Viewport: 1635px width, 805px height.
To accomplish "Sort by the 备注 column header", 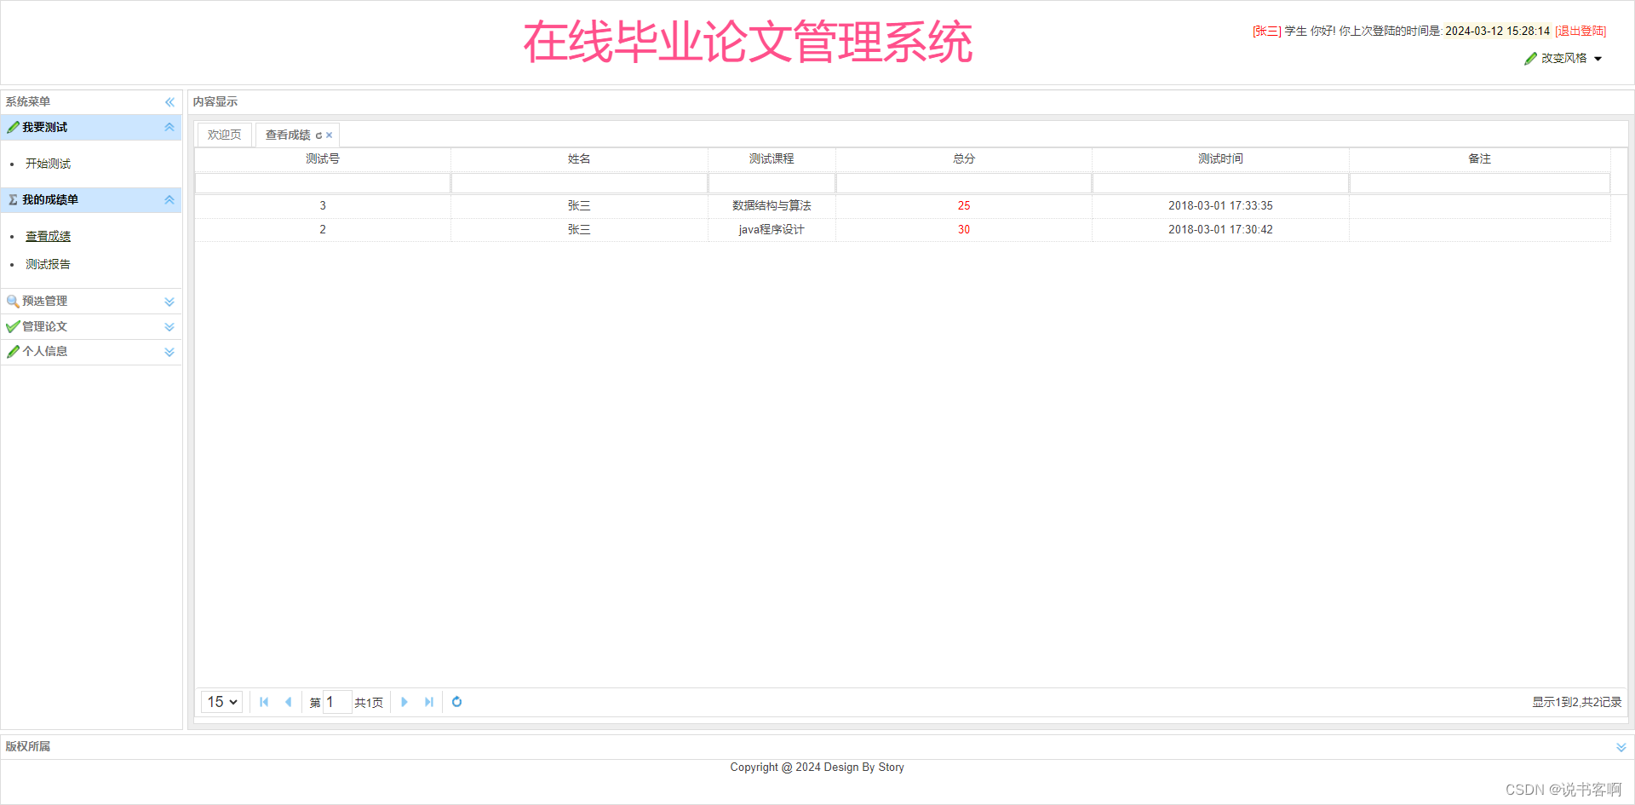I will [1480, 159].
